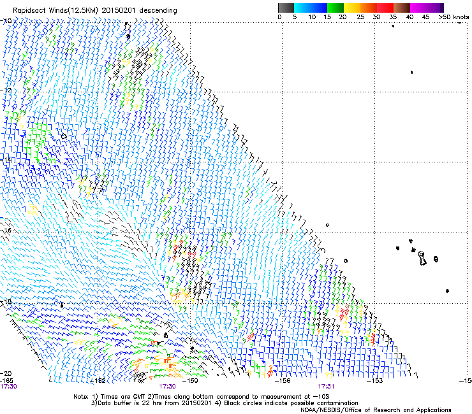Click the legend tick label '10'
Image resolution: width=472 pixels, height=414 pixels.
(312, 17)
